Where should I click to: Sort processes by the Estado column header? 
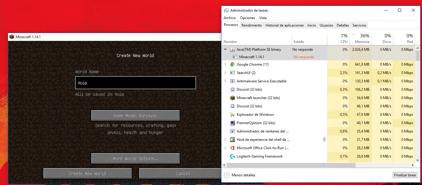309,39
